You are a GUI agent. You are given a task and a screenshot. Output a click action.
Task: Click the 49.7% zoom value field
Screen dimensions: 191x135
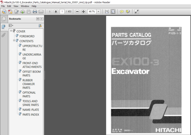tap(92, 11)
